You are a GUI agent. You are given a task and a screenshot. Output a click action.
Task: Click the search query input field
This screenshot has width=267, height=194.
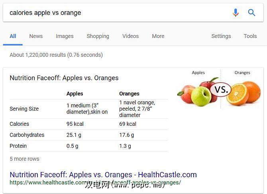click(x=116, y=13)
